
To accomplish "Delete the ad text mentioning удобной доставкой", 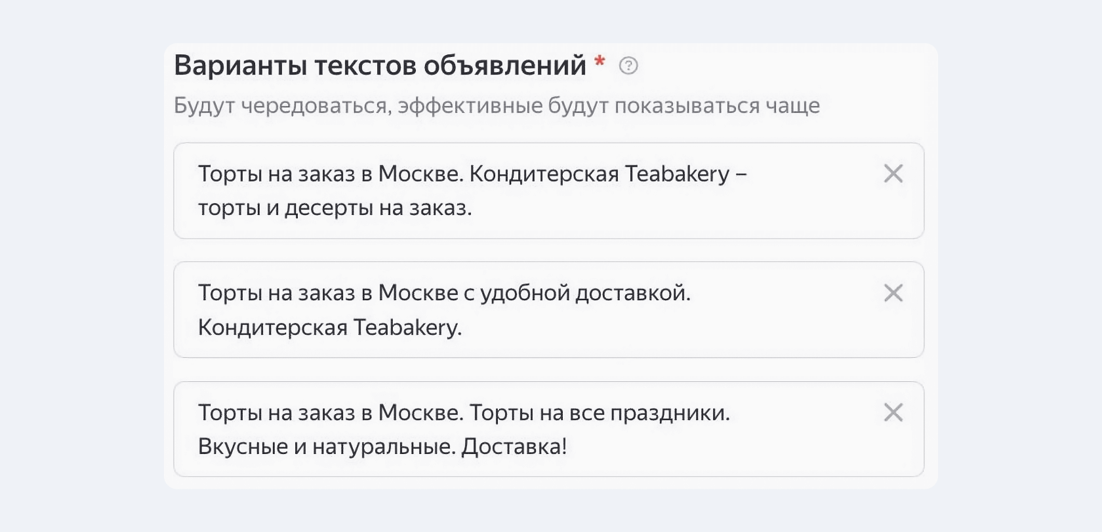I will pos(893,293).
